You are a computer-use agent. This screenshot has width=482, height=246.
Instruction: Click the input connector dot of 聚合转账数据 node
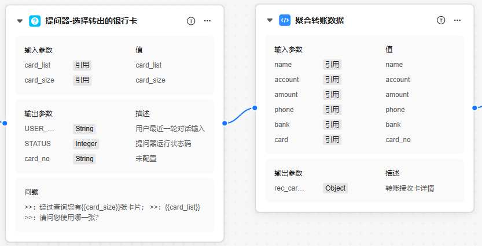tap(255, 108)
